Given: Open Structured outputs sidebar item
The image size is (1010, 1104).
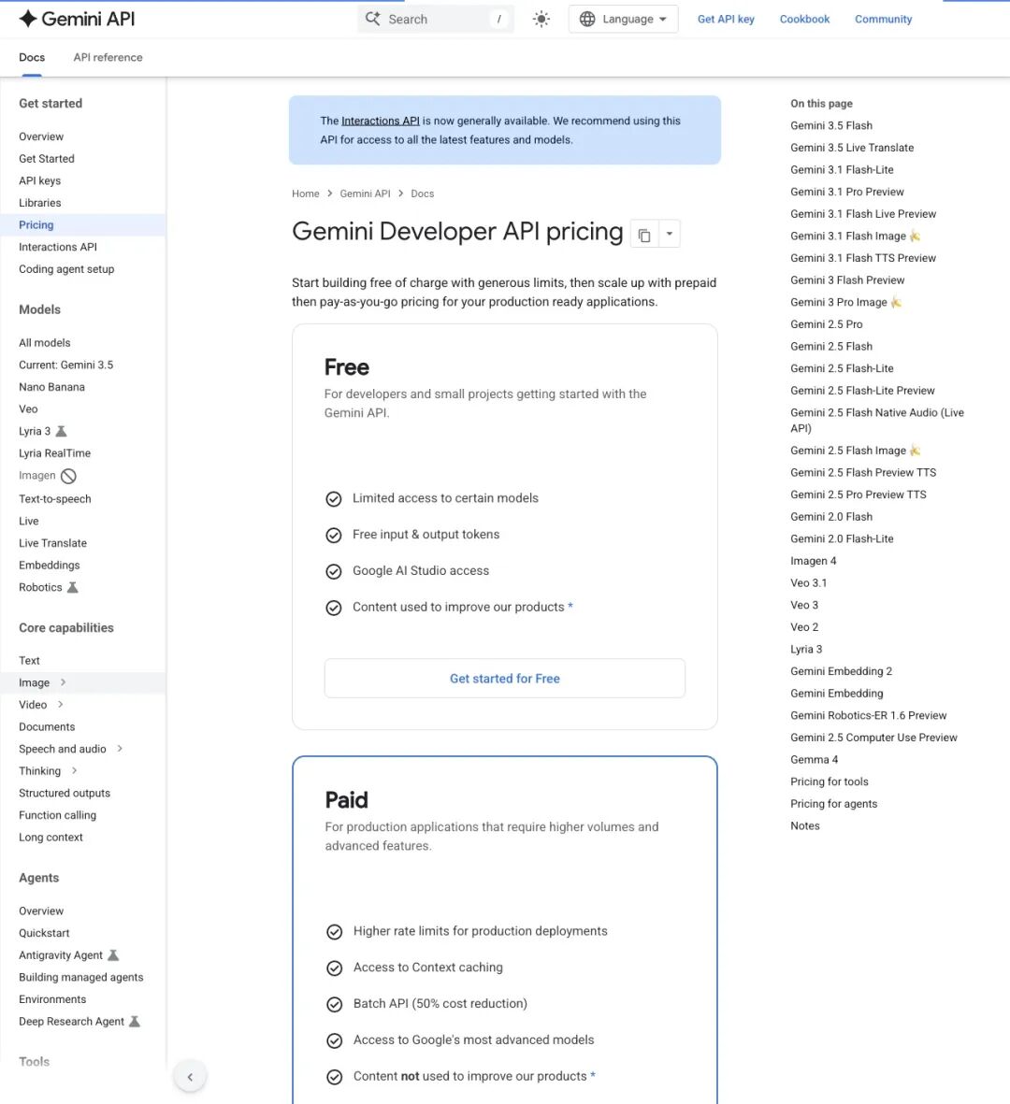Looking at the screenshot, I should click(x=65, y=793).
